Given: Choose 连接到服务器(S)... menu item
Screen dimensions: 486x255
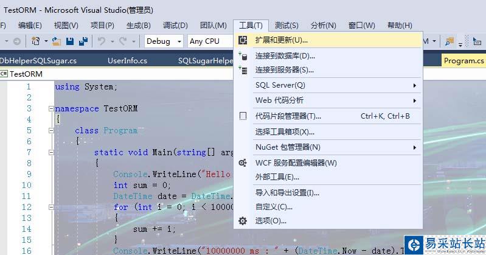Looking at the screenshot, I should [328, 70].
